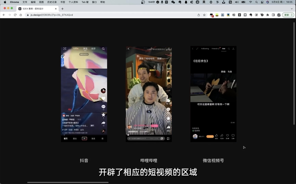
Task: Open the 历史记录 menu
Action: pos(52,2)
